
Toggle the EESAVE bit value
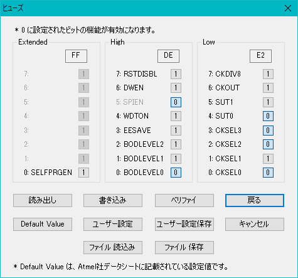click(176, 131)
